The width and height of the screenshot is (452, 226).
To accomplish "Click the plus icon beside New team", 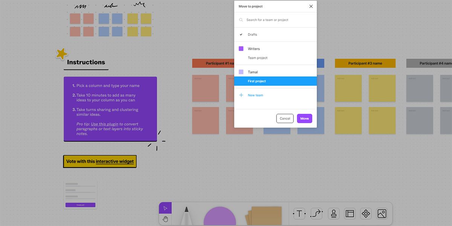I will (x=241, y=95).
